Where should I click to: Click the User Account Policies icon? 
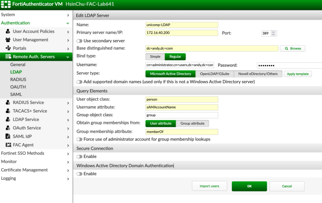[8, 31]
